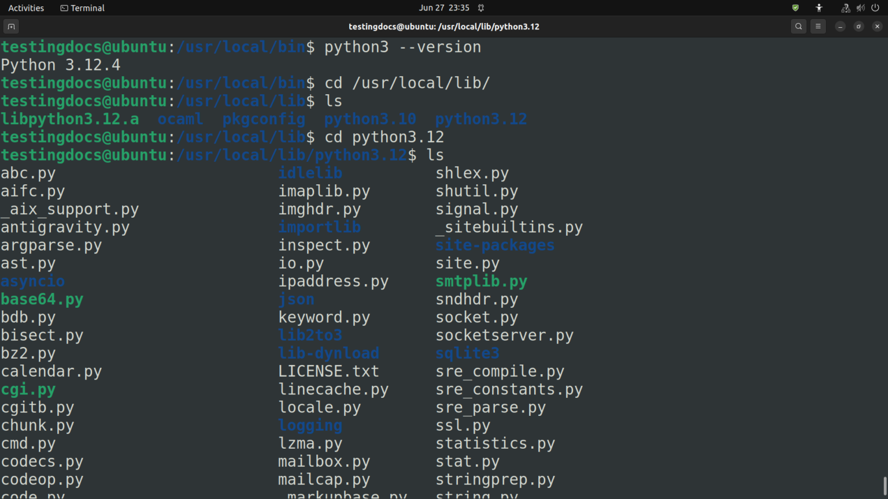Select the site-packages directory name
This screenshot has height=499, width=888.
[x=494, y=245]
